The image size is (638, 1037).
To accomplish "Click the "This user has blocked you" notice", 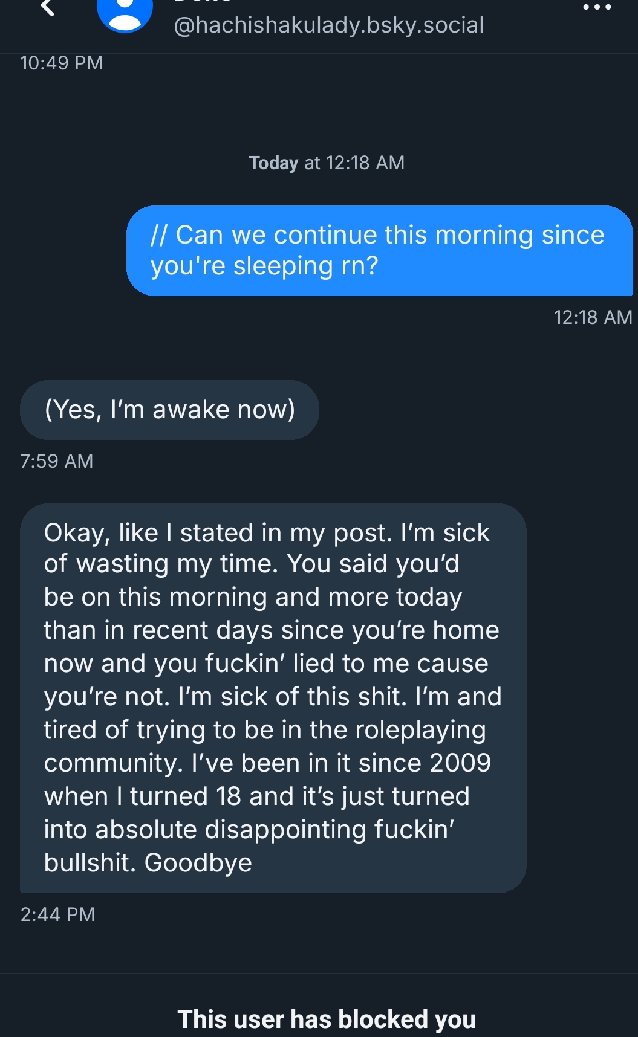I will 327,1019.
